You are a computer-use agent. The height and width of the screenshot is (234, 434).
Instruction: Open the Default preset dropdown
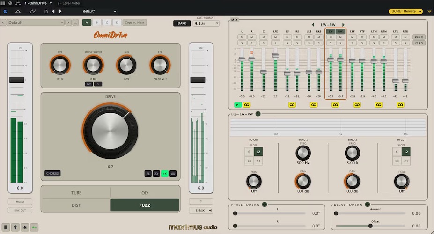(36, 22)
